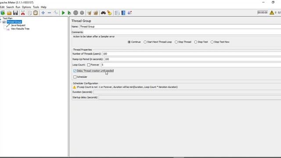The height and width of the screenshot is (158, 281).
Task: Open the Options menu
Action: (26, 7)
